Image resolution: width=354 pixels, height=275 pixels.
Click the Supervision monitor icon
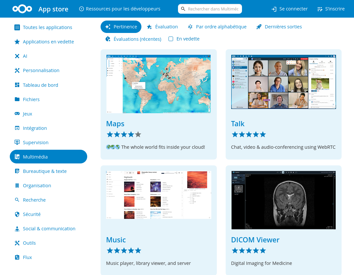coord(17,142)
